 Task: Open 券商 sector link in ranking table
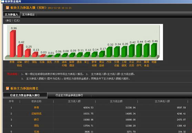pos(37,107)
